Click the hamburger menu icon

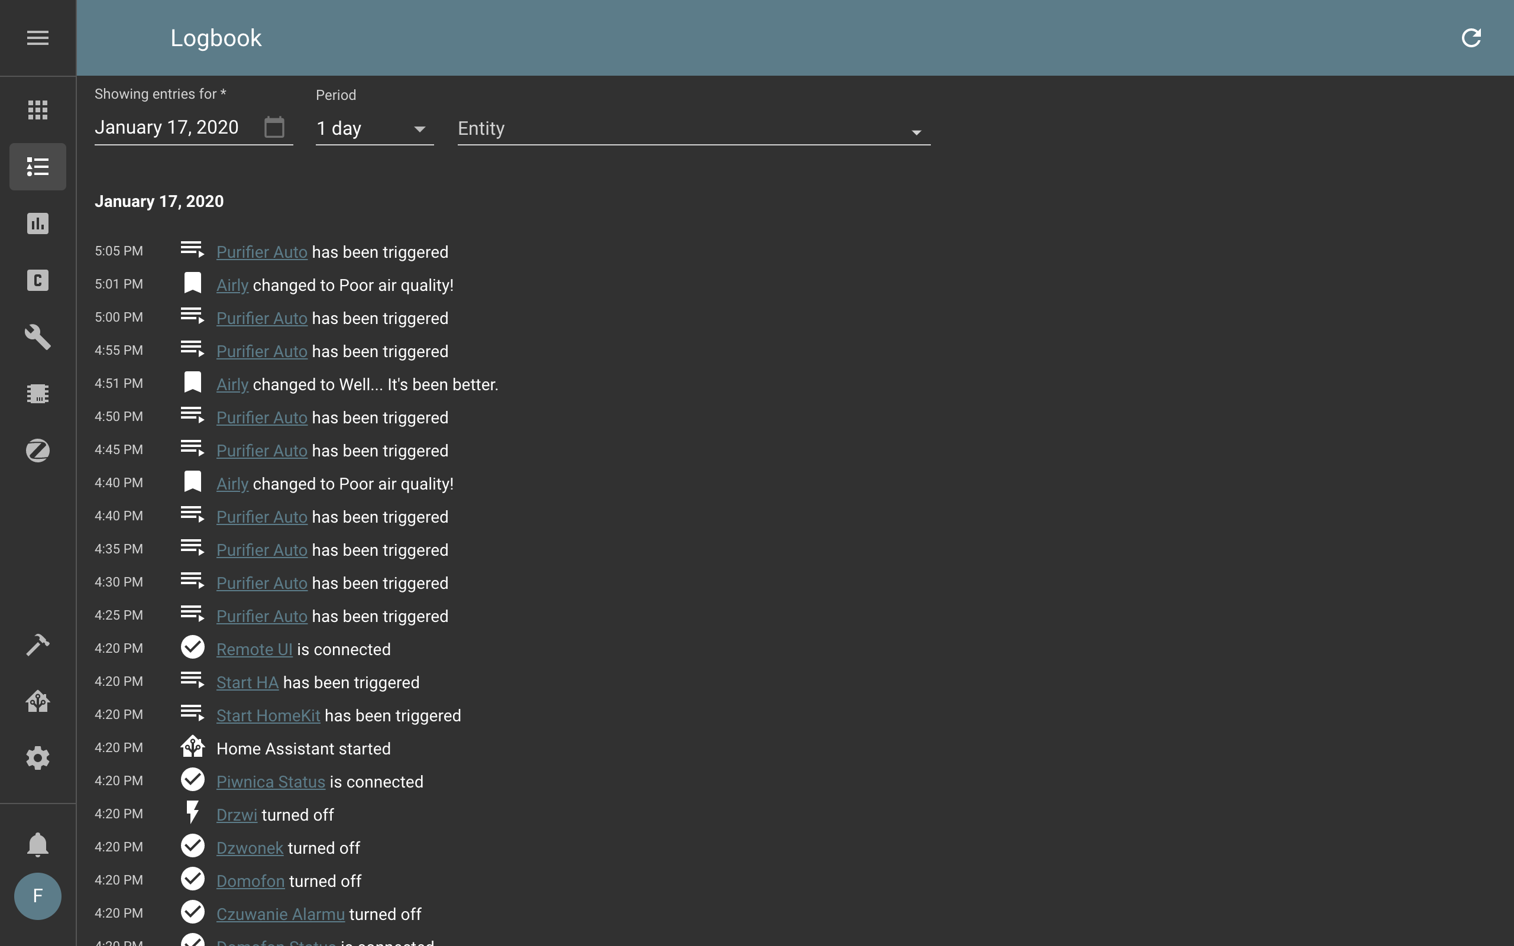(x=37, y=38)
